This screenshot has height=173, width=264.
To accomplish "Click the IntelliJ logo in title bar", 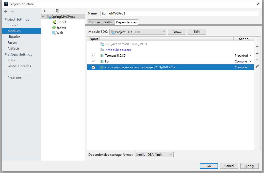I will click(x=6, y=4).
